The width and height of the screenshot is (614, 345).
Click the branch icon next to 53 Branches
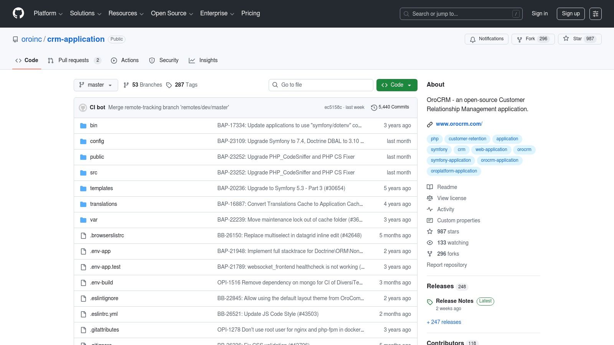126,85
